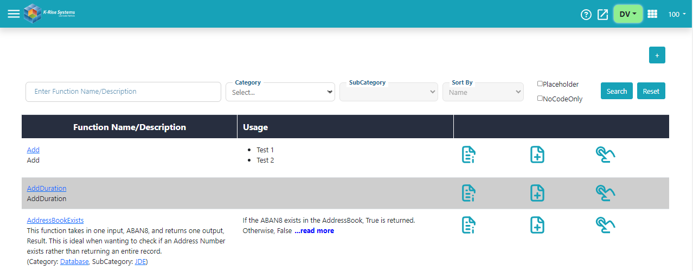The width and height of the screenshot is (693, 271).
Task: Click the help question mark icon
Action: pos(586,15)
